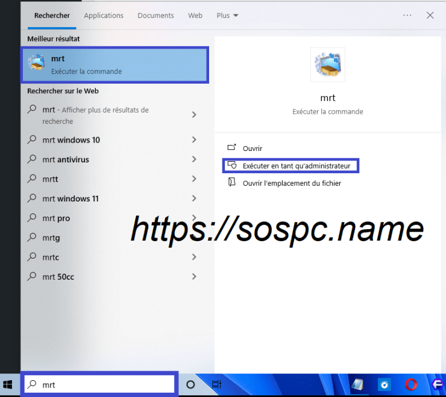Click the file location icon
The width and height of the screenshot is (446, 397).
tap(232, 182)
